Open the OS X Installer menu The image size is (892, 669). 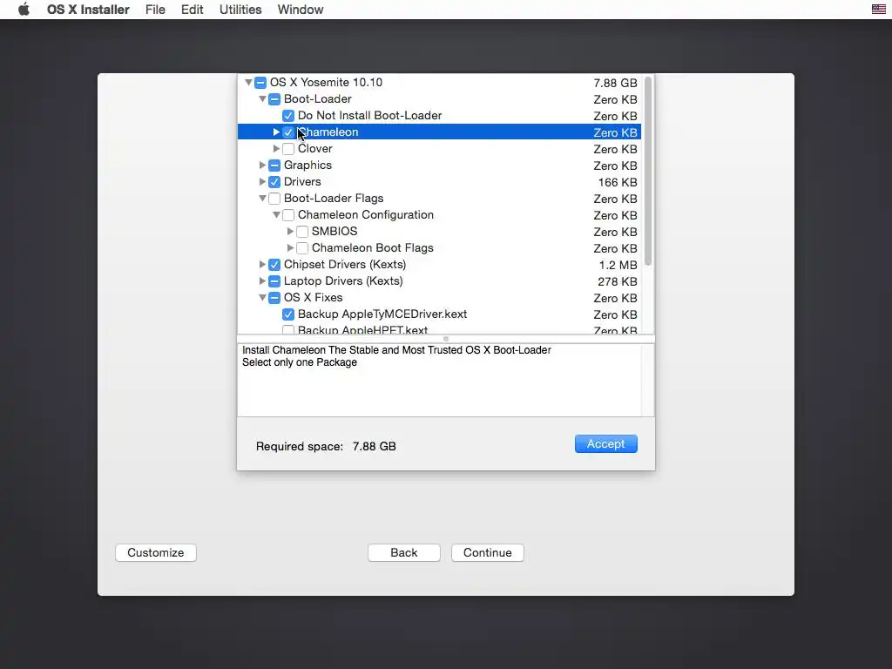[x=88, y=10]
